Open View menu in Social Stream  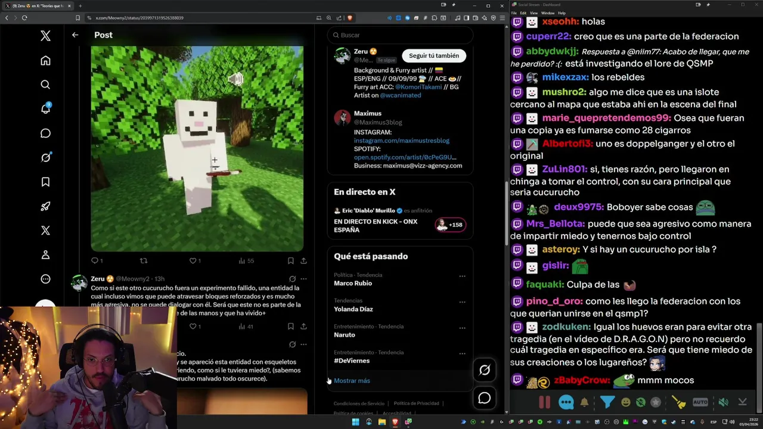click(x=534, y=13)
